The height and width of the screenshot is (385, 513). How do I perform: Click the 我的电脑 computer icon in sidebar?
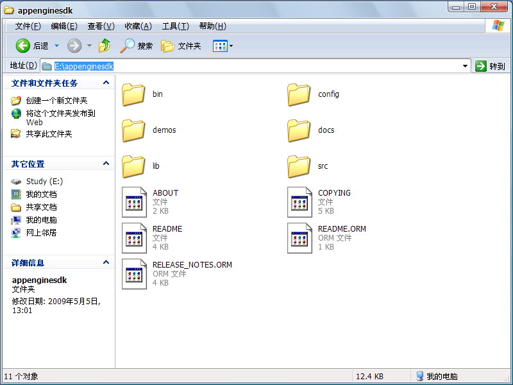point(15,220)
